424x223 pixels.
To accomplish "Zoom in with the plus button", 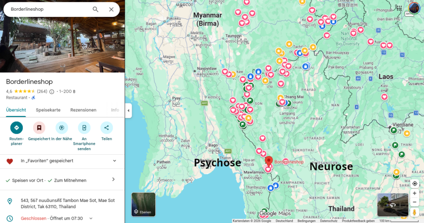I will point(414,193).
